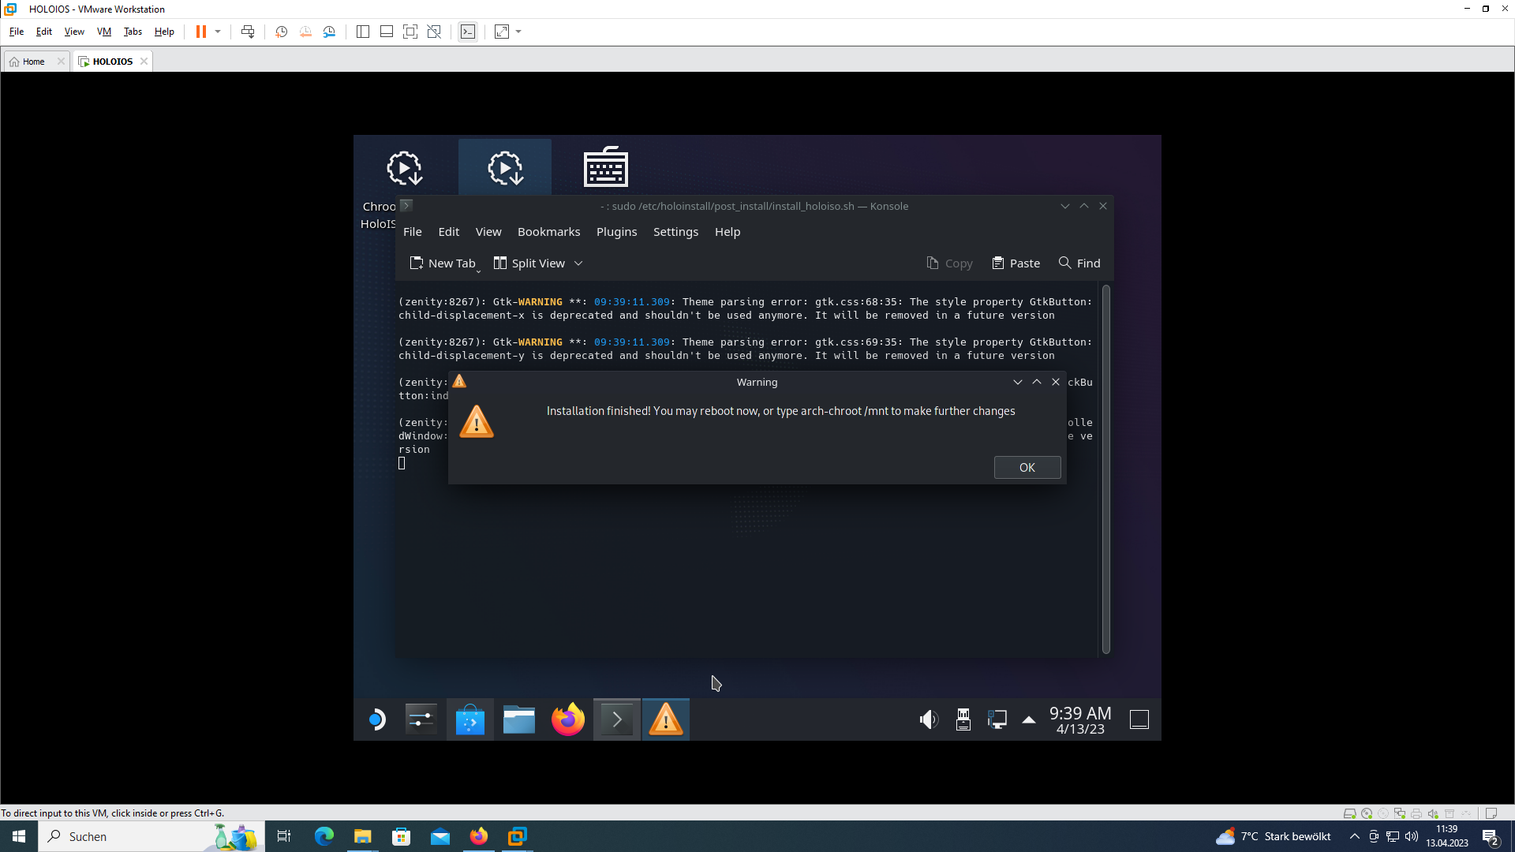Launch Firefox from the KDE panel
The image size is (1515, 852).
coord(567,719)
